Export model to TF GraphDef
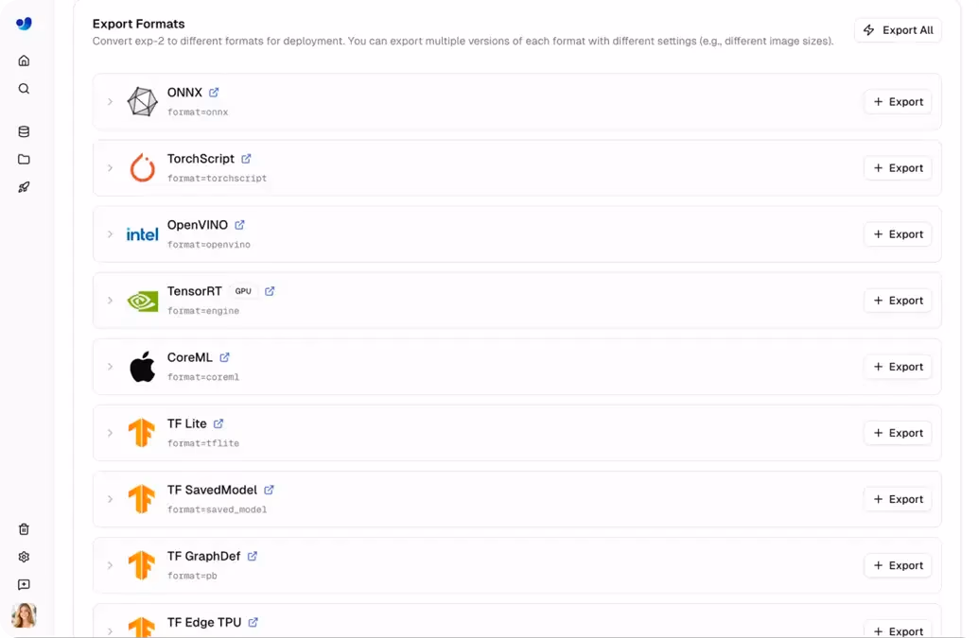The height and width of the screenshot is (638, 979). pos(898,565)
